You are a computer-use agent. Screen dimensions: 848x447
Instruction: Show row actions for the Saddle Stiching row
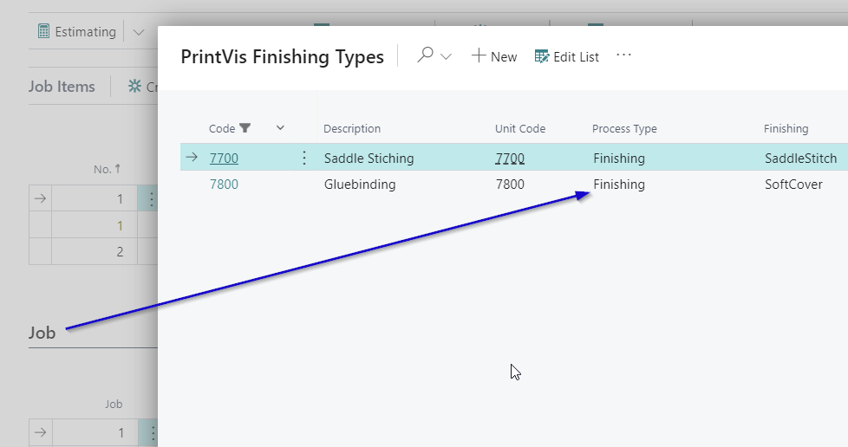[304, 158]
